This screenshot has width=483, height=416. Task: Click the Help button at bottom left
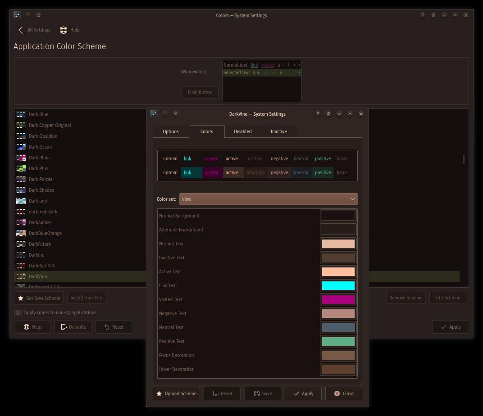pos(32,327)
